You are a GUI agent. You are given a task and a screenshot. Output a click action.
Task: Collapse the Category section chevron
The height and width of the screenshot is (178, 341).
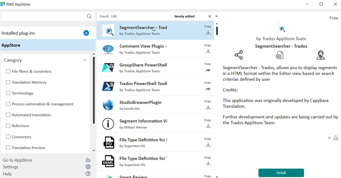84,60
